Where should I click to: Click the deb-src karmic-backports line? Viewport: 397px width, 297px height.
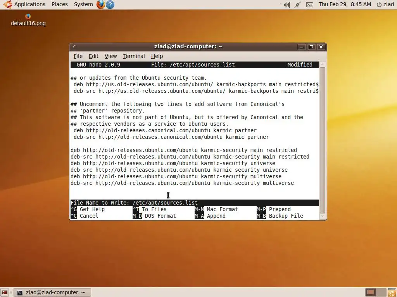(x=196, y=91)
